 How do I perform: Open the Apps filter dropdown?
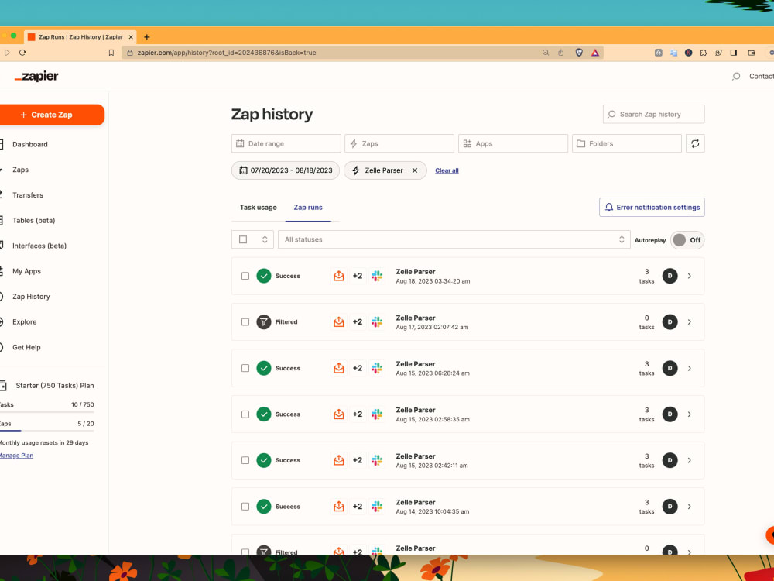pos(512,143)
